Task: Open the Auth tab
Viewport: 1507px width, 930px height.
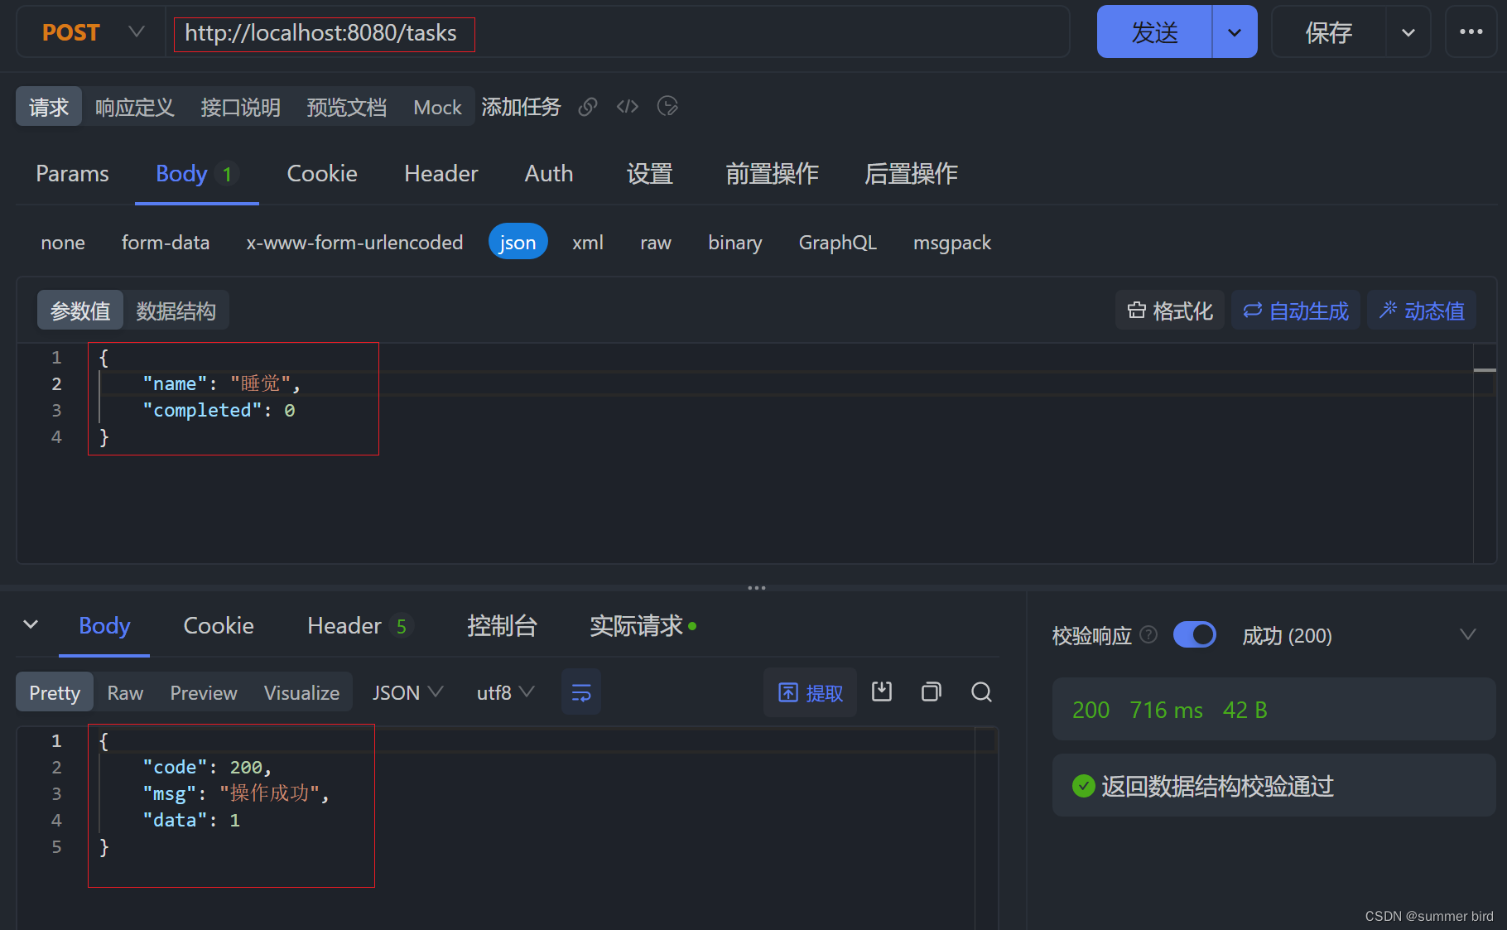Action: click(x=549, y=174)
